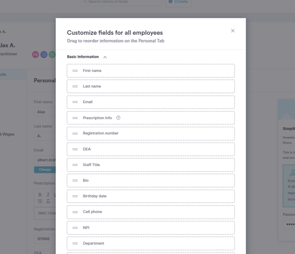Click the help icon next to Prescription Info

tap(118, 118)
